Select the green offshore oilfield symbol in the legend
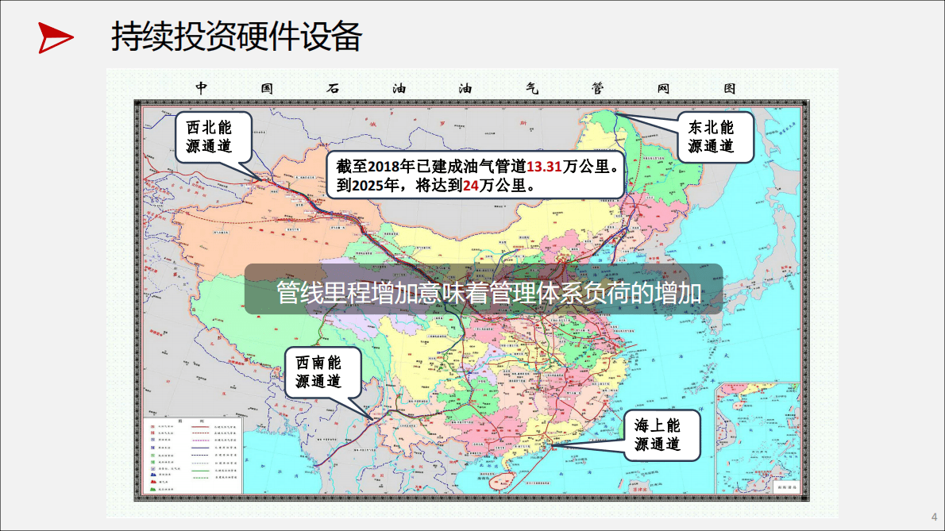The image size is (945, 531). (152, 490)
